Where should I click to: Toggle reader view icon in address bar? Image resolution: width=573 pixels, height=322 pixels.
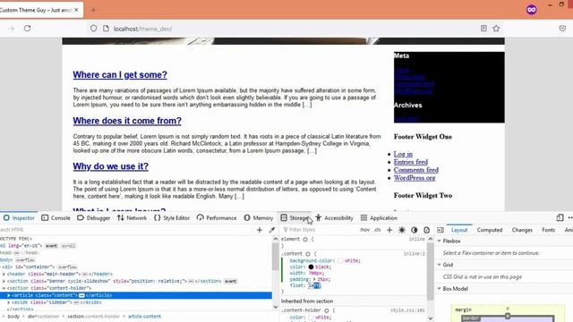click(483, 29)
